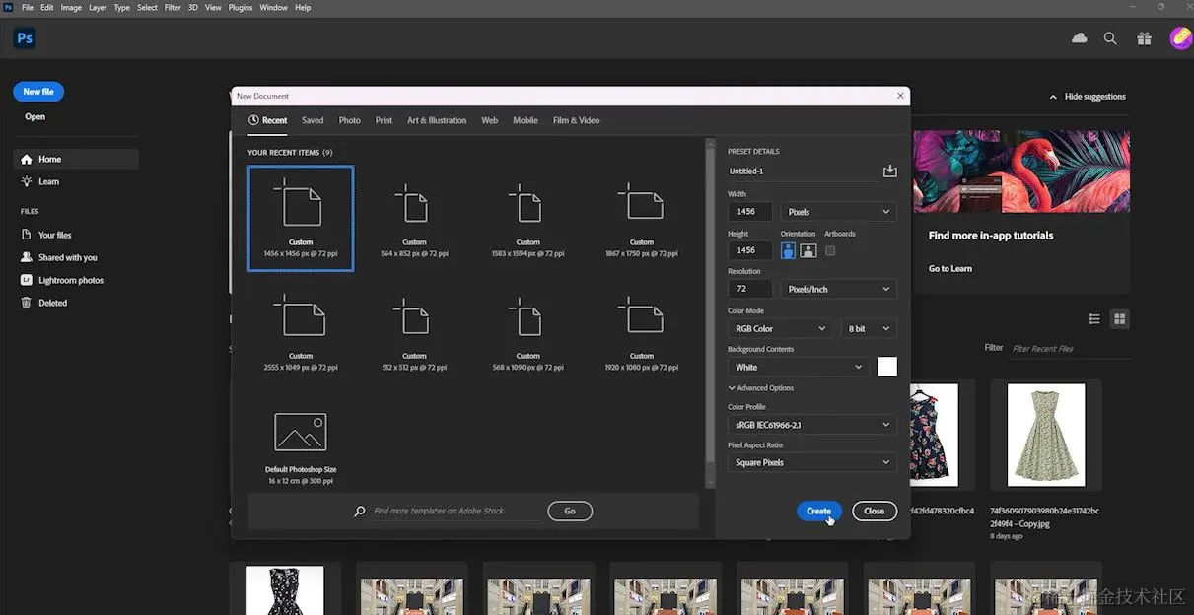Click Find more templates search field

pyautogui.click(x=457, y=512)
